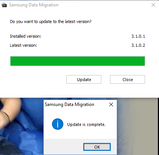Viewport: 159px width, 155px height.
Task: Confirm the update message with OK
Action: pyautogui.click(x=97, y=147)
